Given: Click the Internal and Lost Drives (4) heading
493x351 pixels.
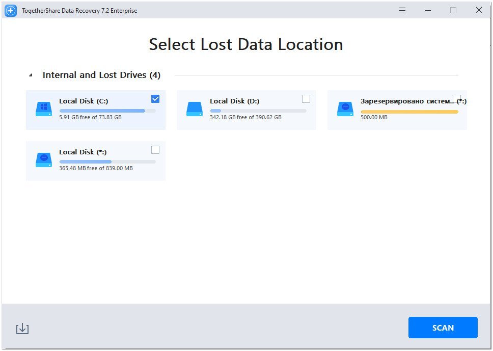Looking at the screenshot, I should point(101,75).
